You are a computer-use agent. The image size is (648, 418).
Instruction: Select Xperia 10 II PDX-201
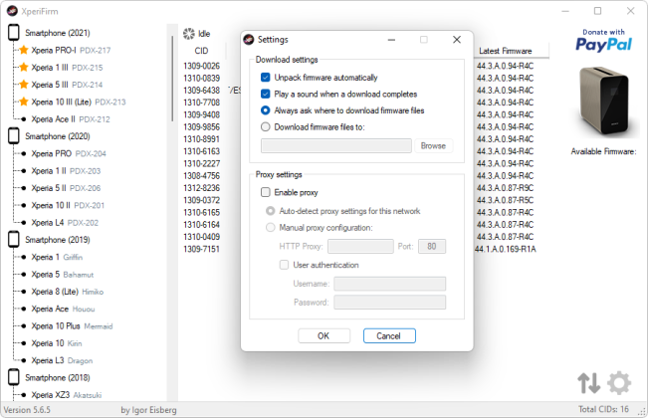68,205
